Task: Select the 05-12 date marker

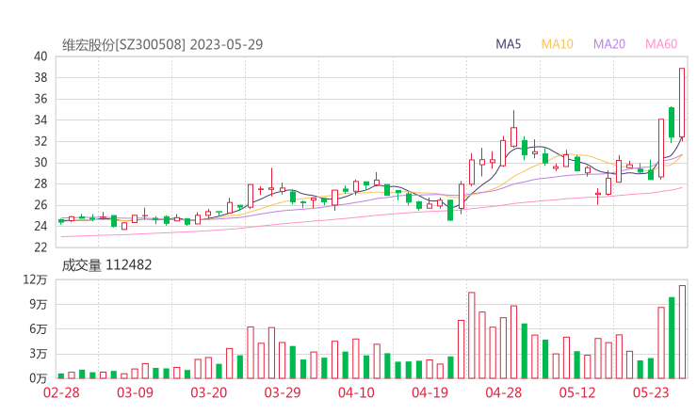Action: click(577, 392)
